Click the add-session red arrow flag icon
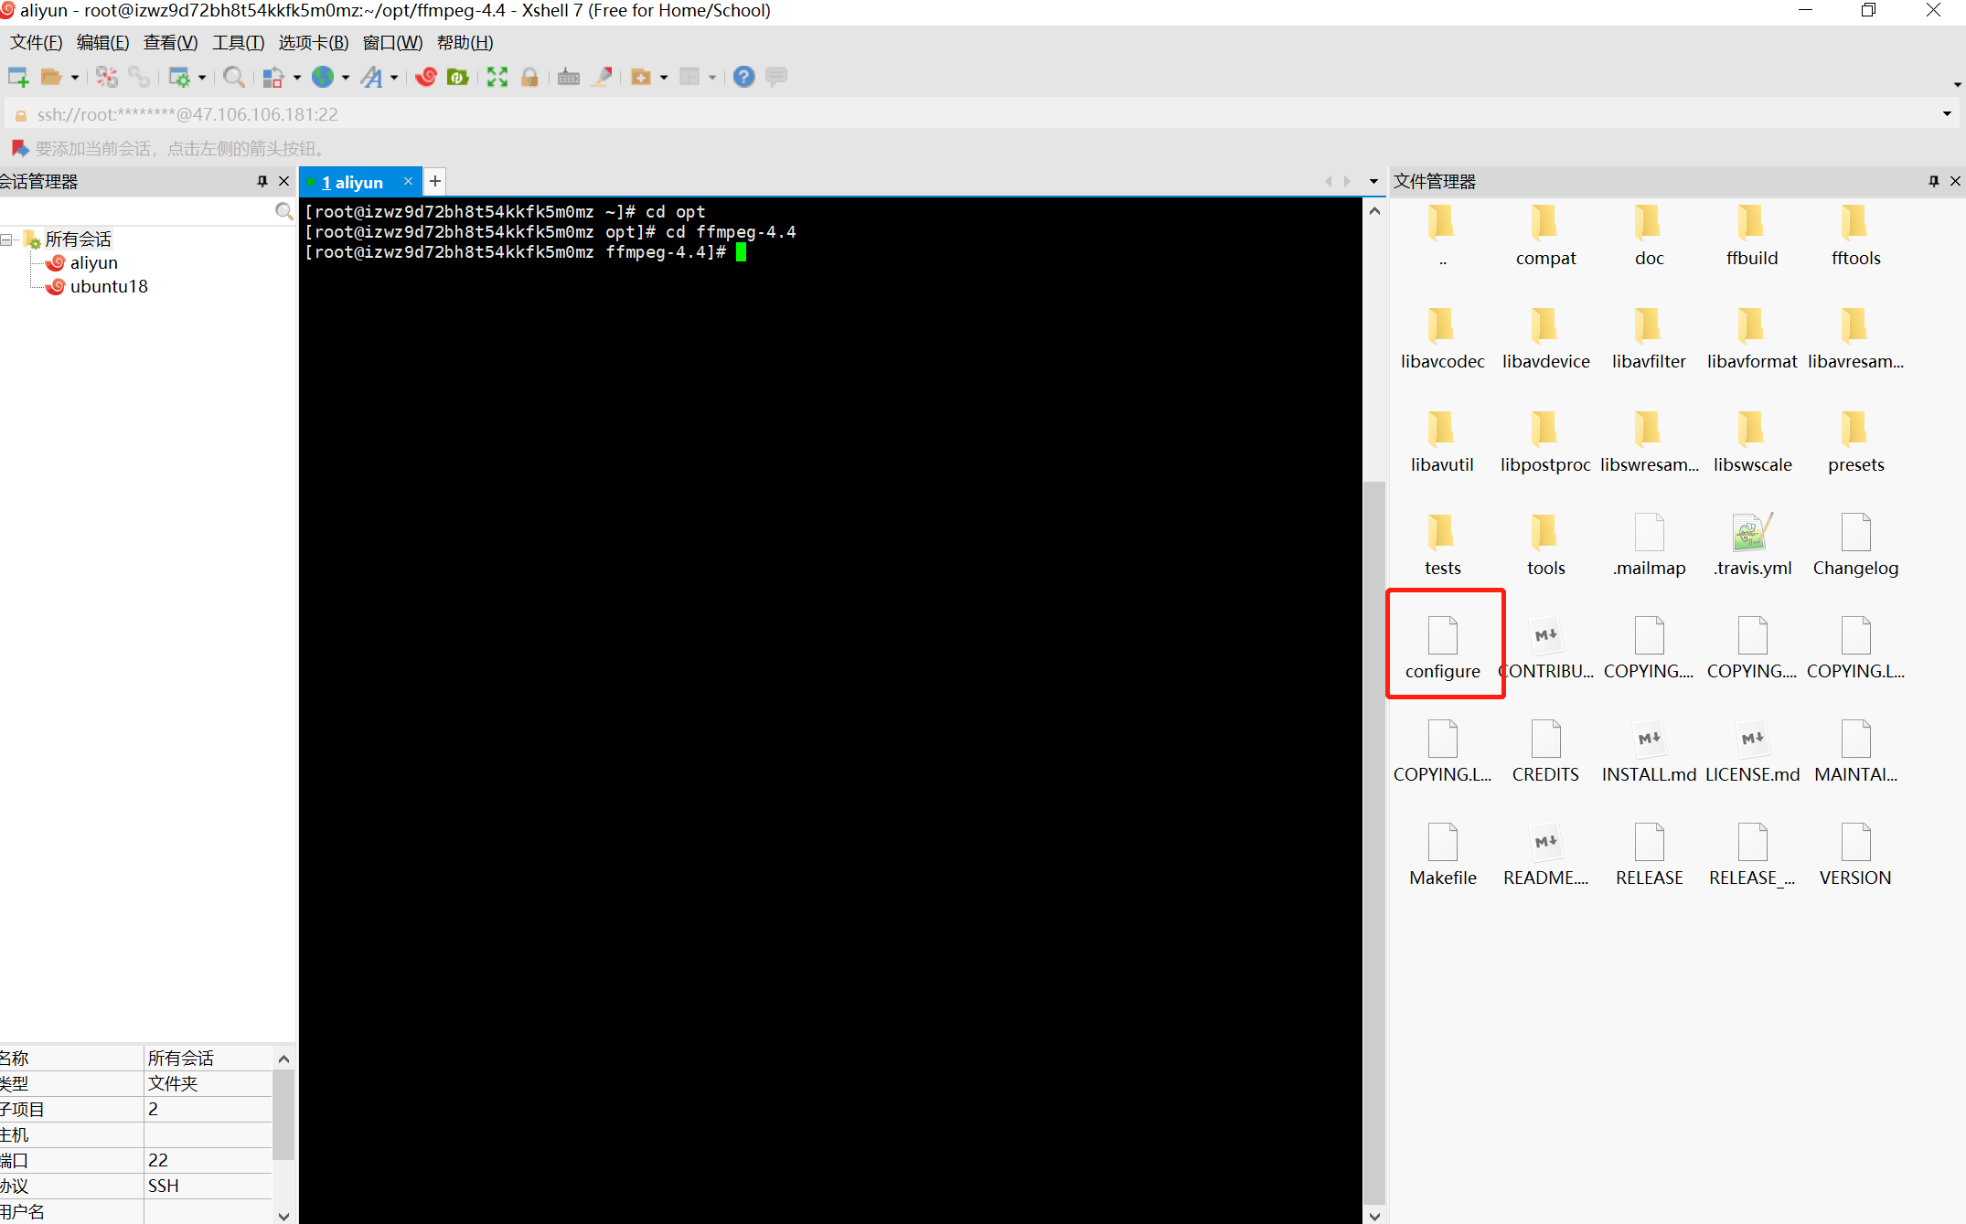Screen dimensions: 1966x1224 tap(20, 148)
